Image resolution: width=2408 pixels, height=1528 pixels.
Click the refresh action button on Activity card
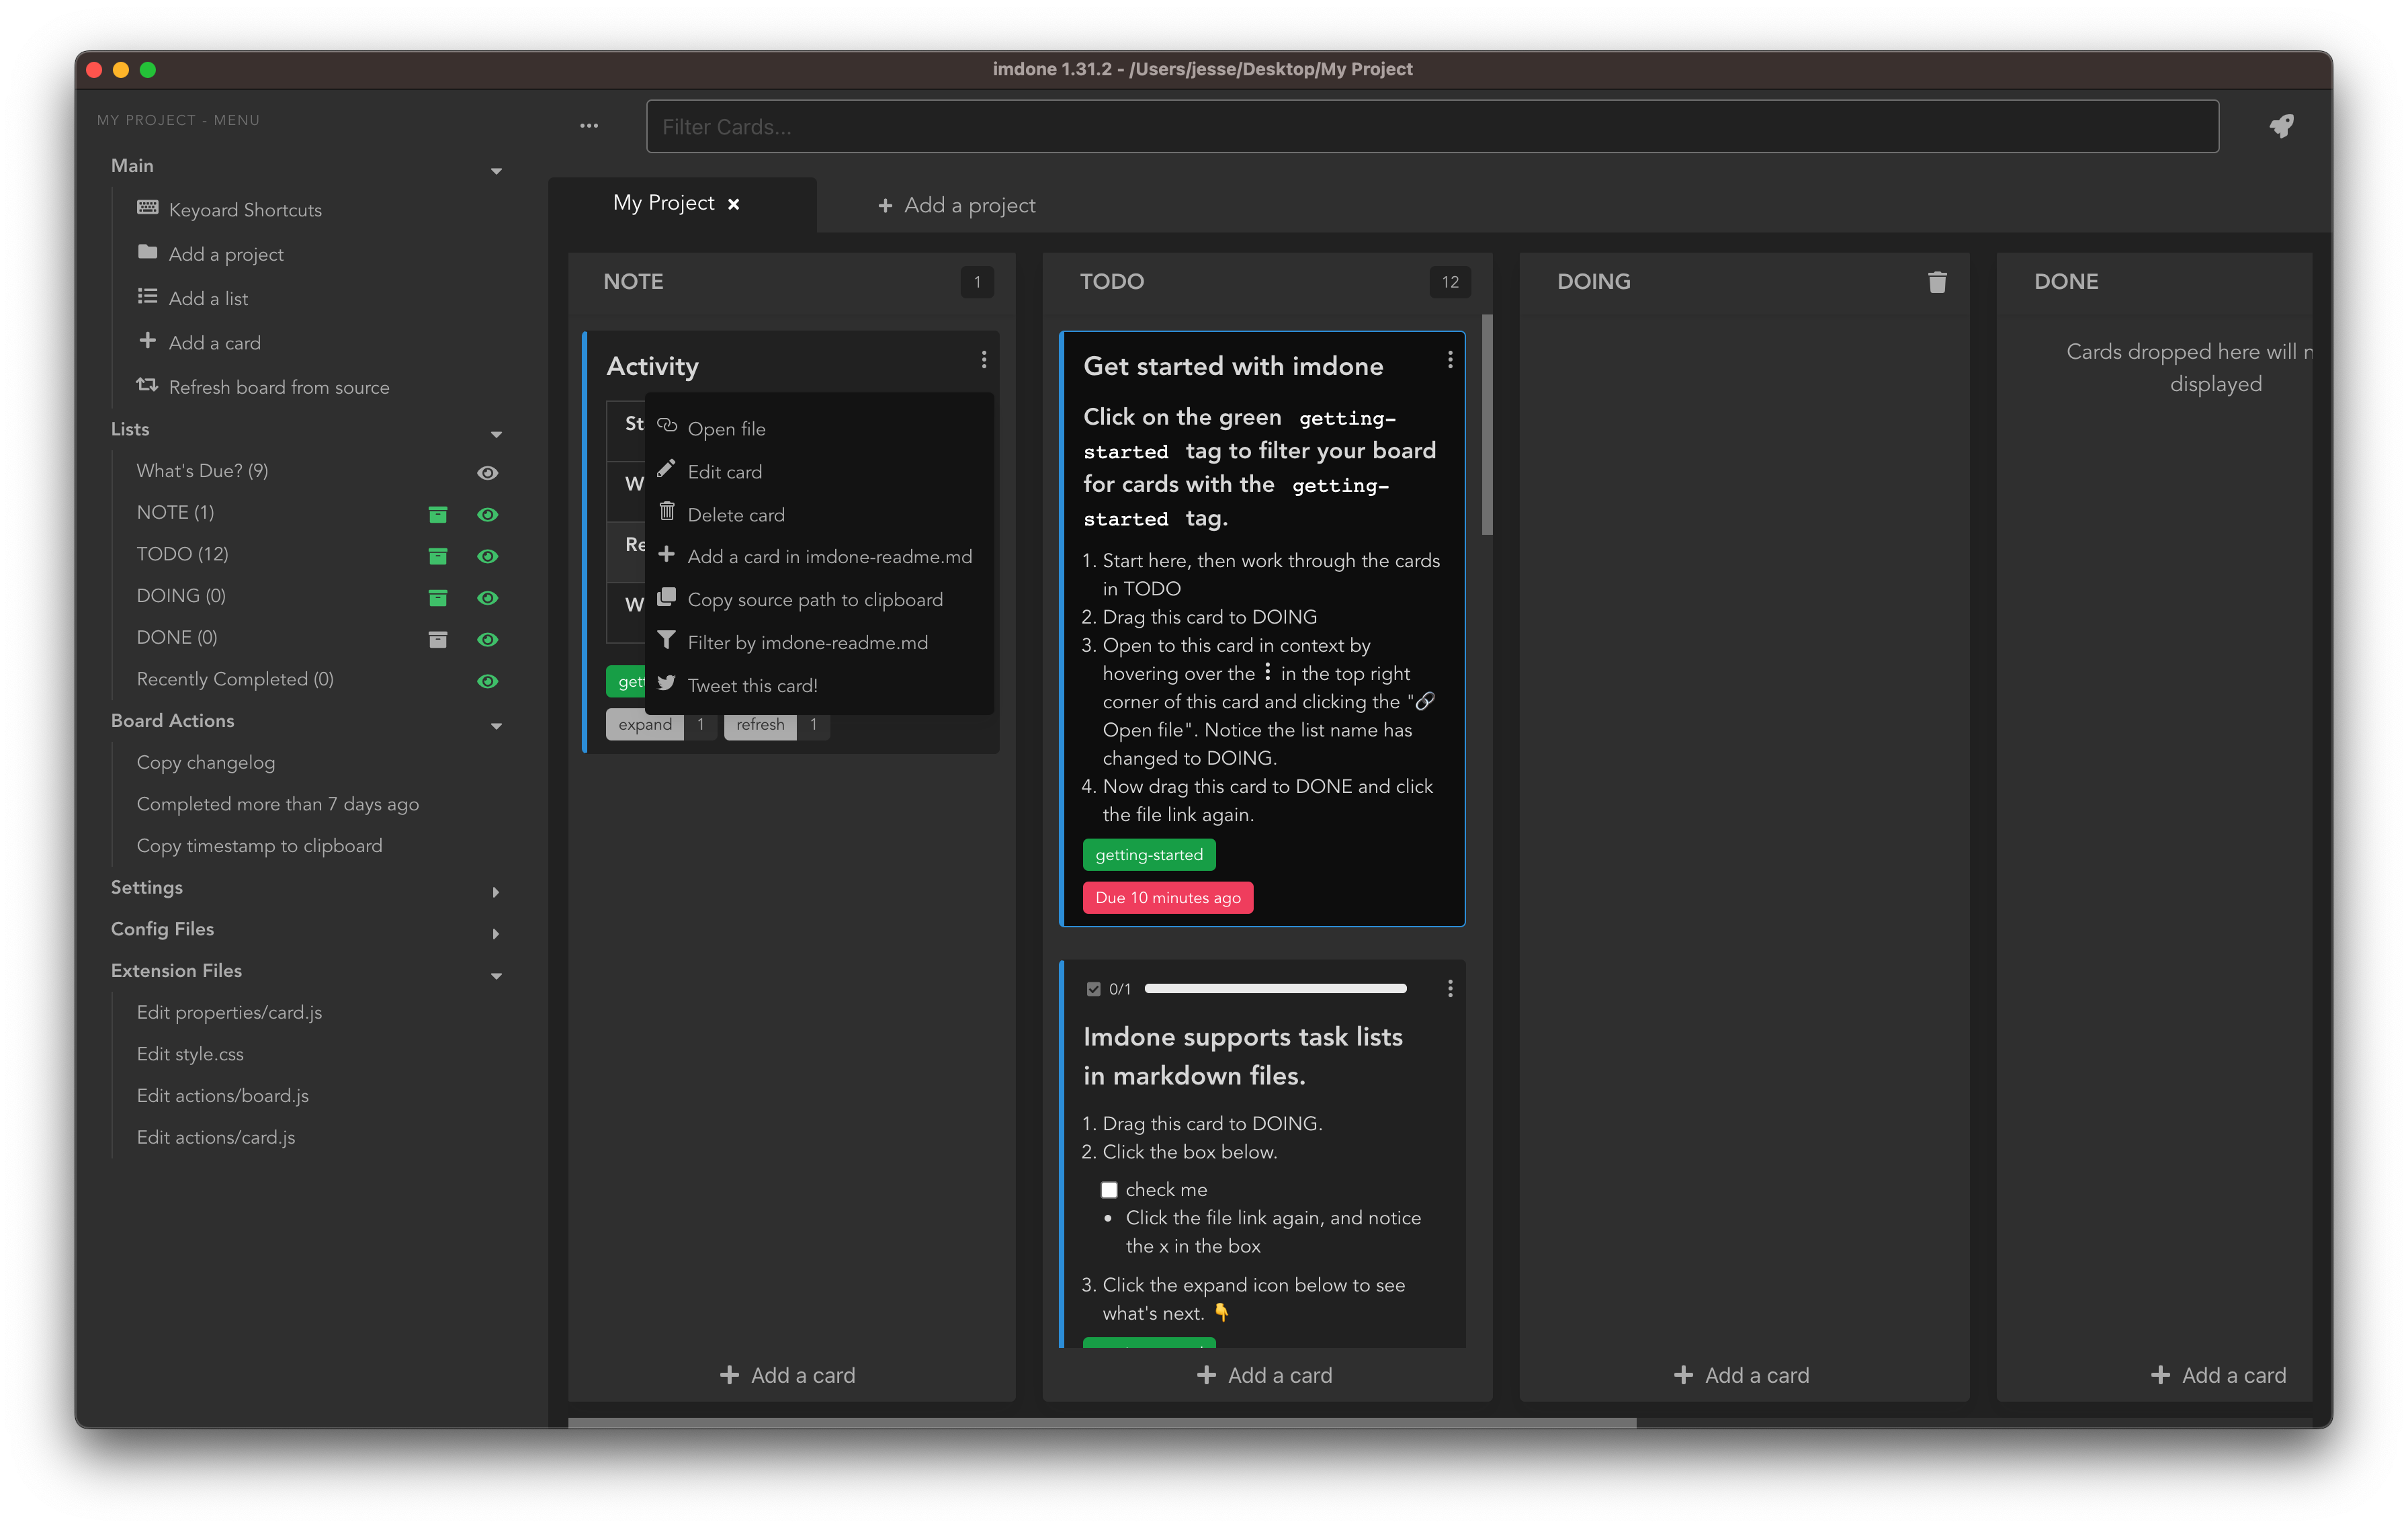(x=760, y=724)
